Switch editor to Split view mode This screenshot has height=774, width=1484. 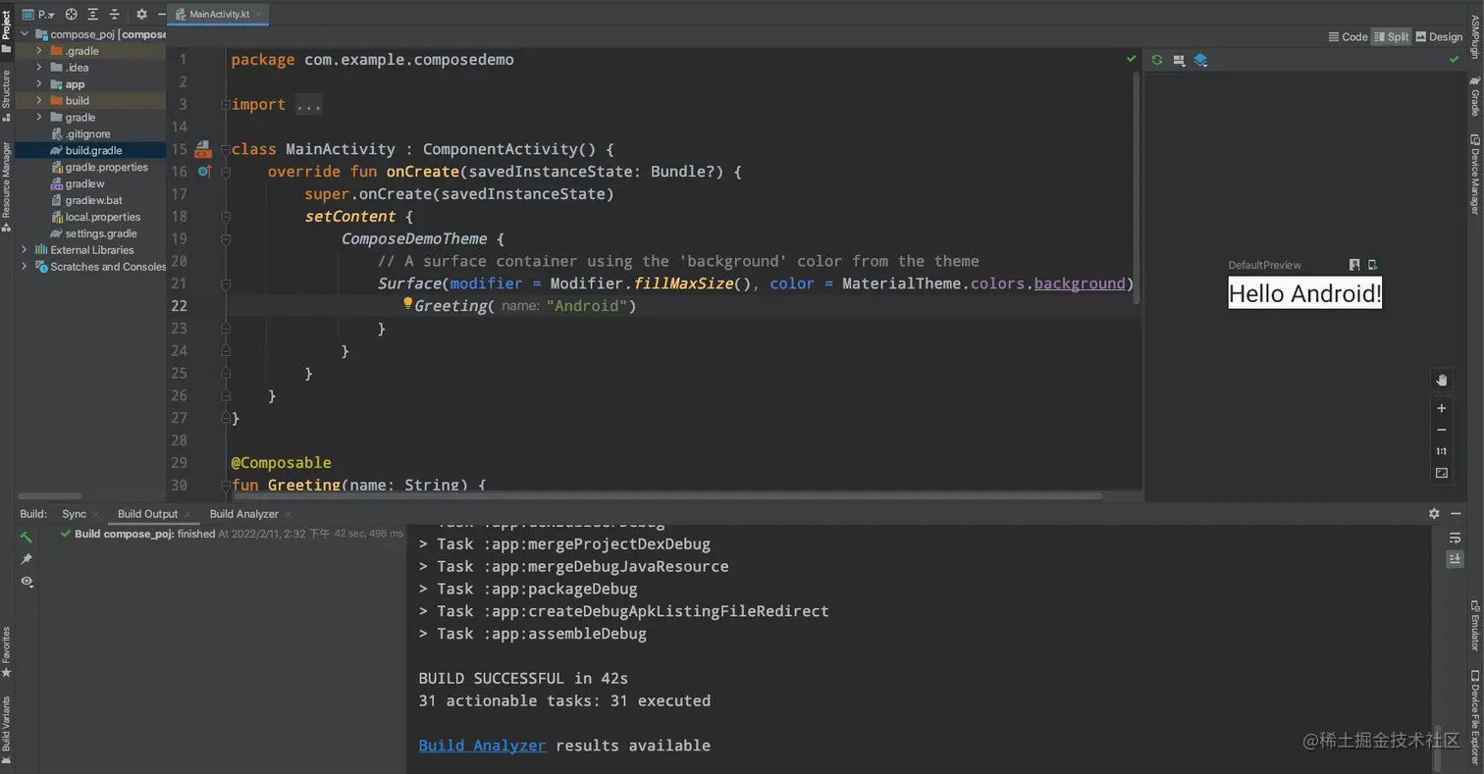(1392, 37)
